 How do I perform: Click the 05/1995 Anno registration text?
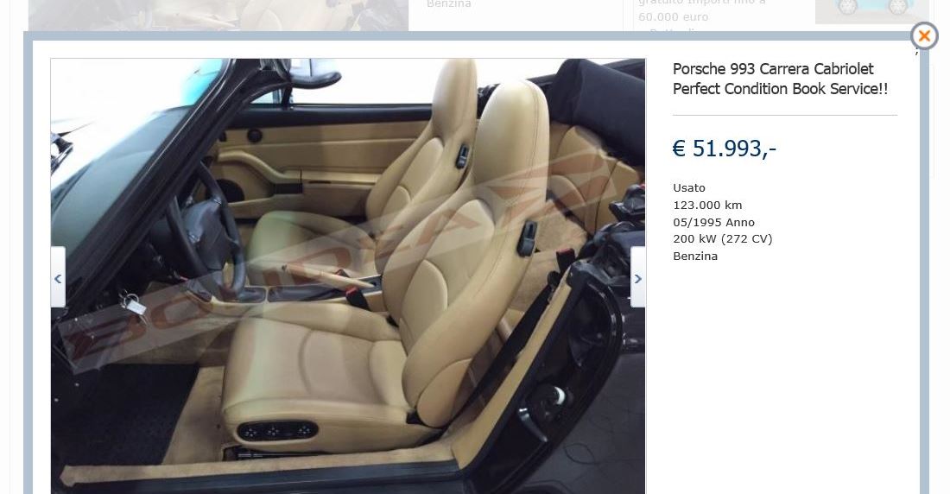tap(713, 222)
